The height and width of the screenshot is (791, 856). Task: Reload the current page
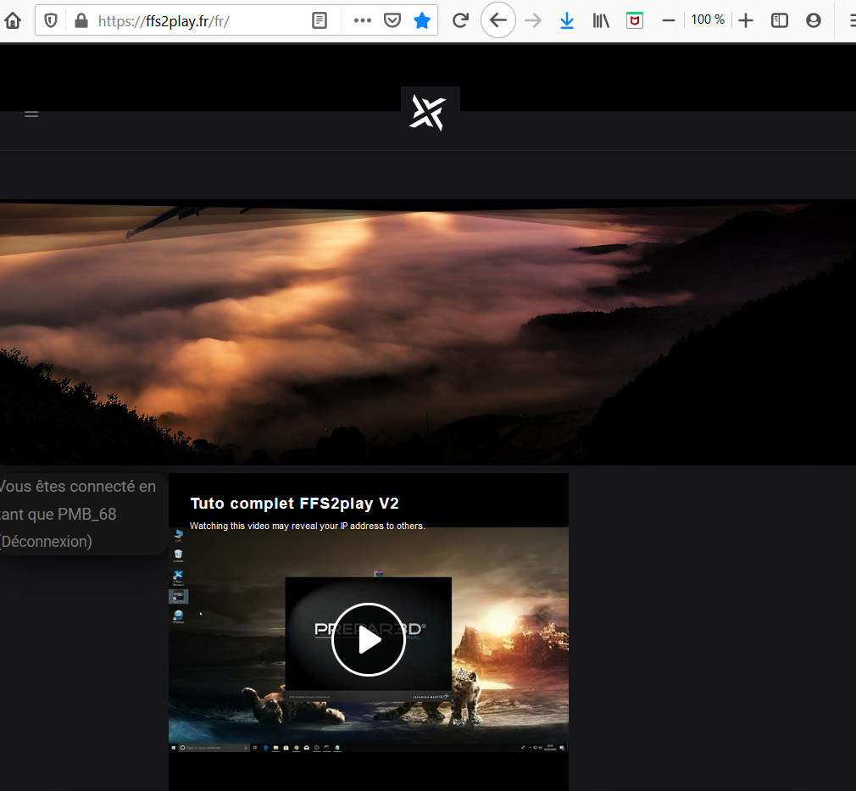click(460, 20)
